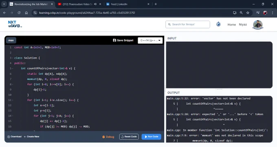Switch to the Revolutionizing the Job Market tab
The width and height of the screenshot is (277, 147).
31,4
